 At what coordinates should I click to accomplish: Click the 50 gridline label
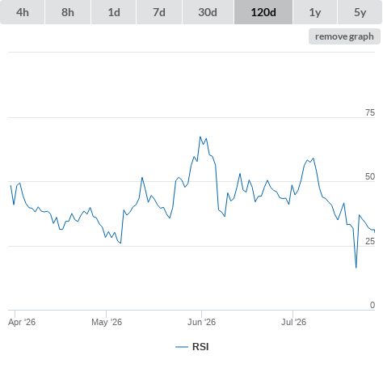tap(370, 176)
